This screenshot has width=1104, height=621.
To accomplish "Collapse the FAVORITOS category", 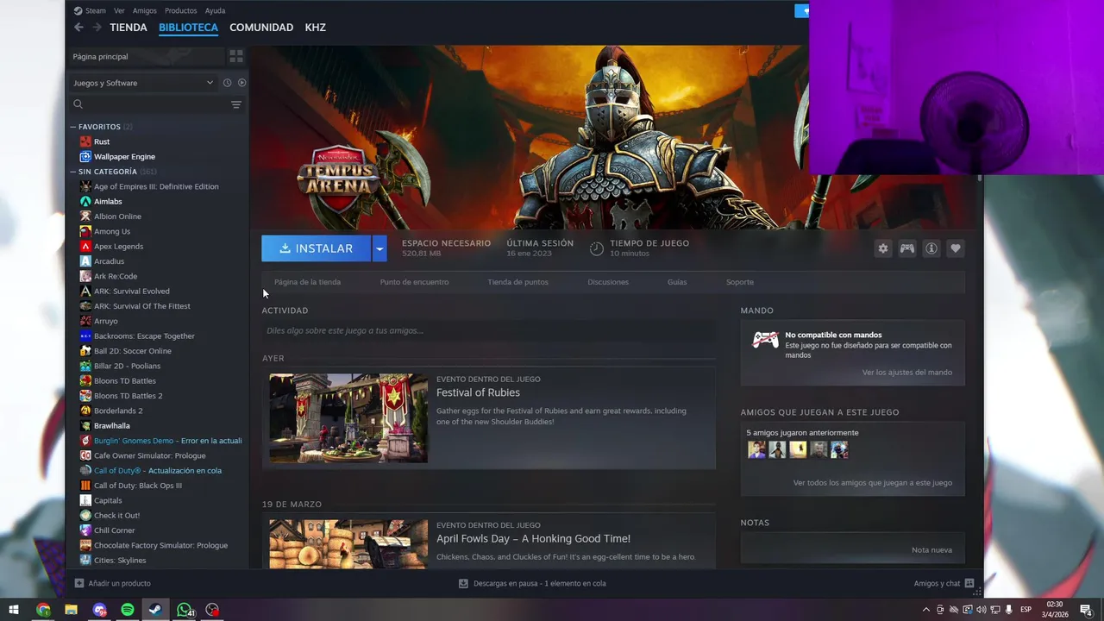I will coord(73,127).
